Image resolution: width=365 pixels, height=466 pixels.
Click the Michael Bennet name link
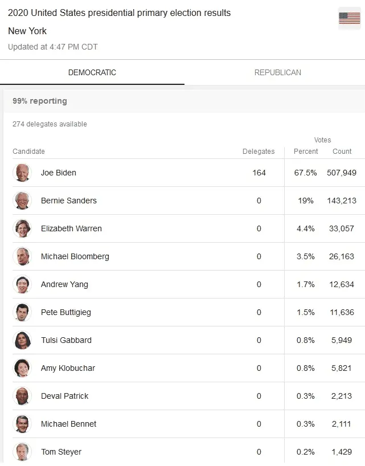click(x=68, y=424)
